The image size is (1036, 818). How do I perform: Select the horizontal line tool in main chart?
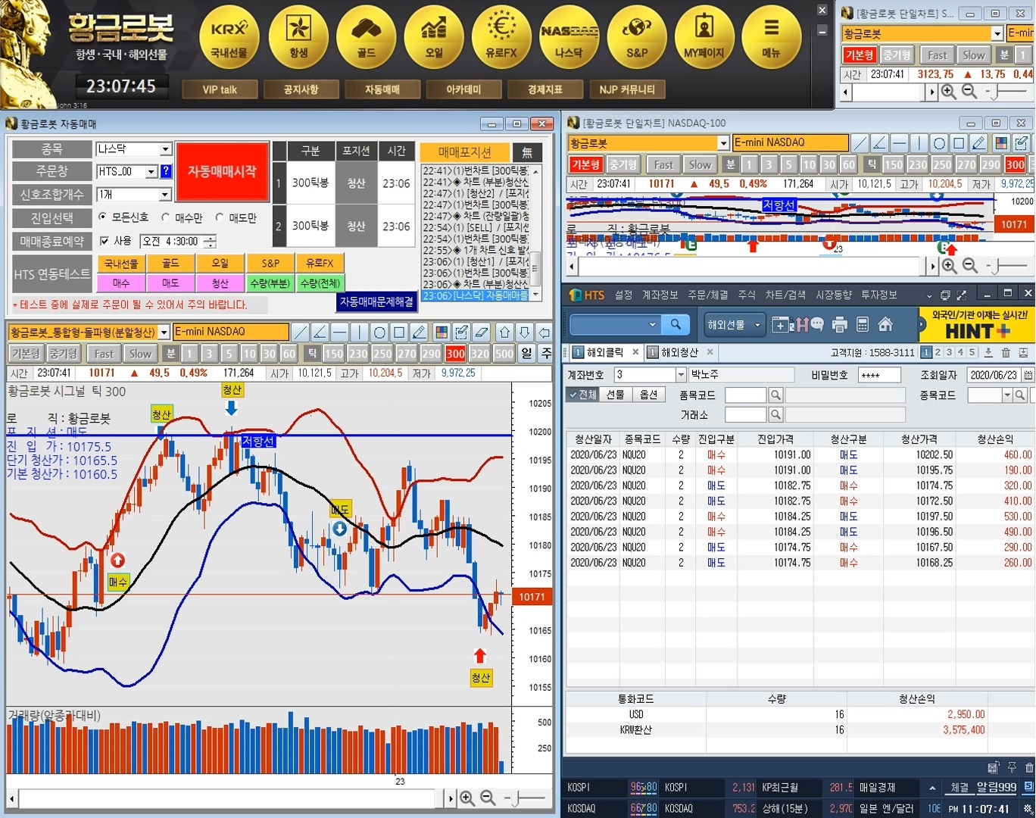pyautogui.click(x=340, y=333)
